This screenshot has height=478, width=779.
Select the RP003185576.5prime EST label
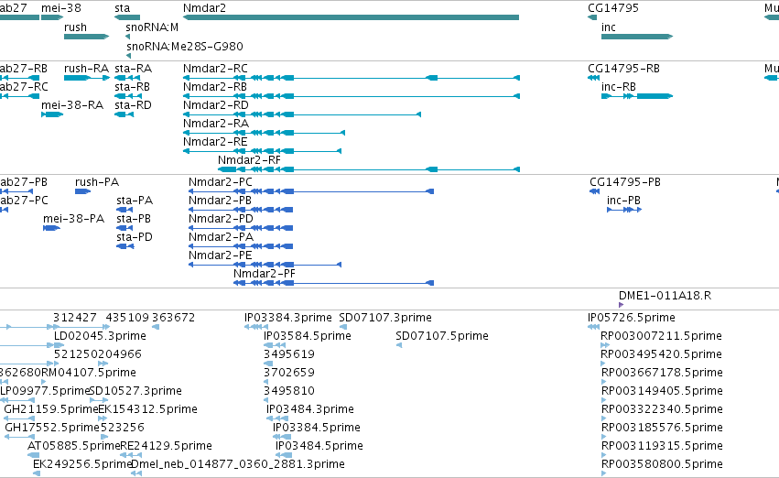click(x=662, y=428)
